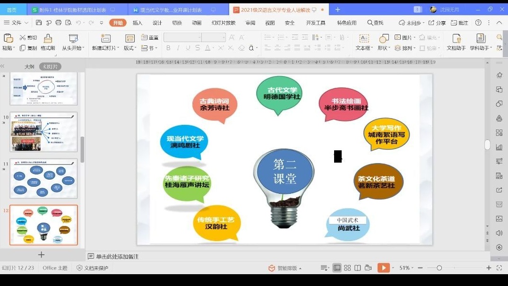Click the zoom slider in status bar

pos(439,268)
